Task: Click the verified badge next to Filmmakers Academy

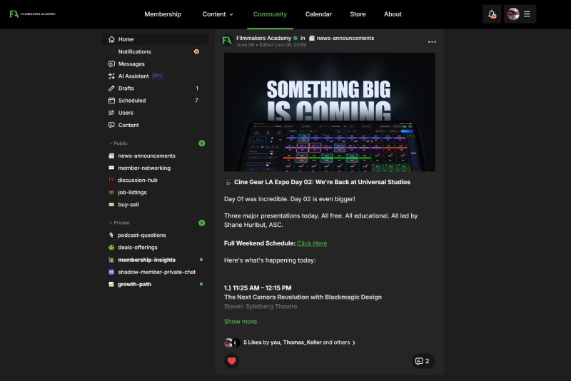Action: tap(295, 39)
